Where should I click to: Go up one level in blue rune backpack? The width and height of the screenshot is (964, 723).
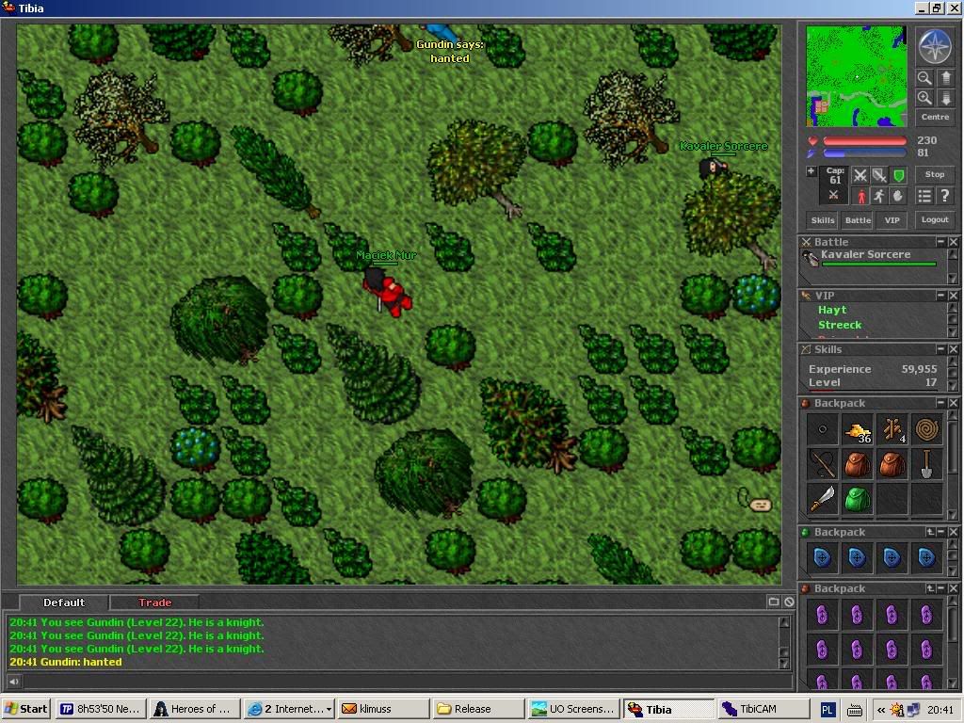click(x=930, y=532)
